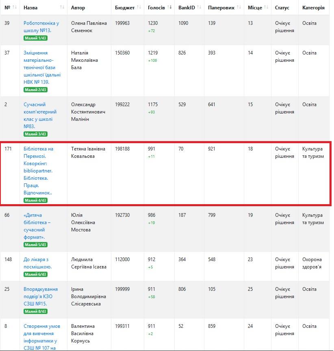Image resolution: width=334 pixels, height=351 pixels.
Task: Click the Малий 1/43 green badge
Action: 35,38
